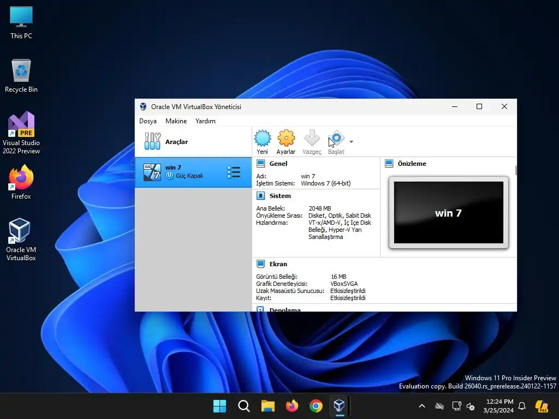This screenshot has height=419, width=559.
Task: Click the 16 MB video memory value
Action: [338, 277]
